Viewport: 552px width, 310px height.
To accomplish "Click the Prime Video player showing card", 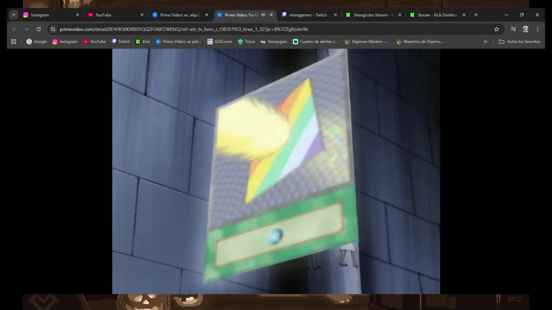I will pos(276,171).
